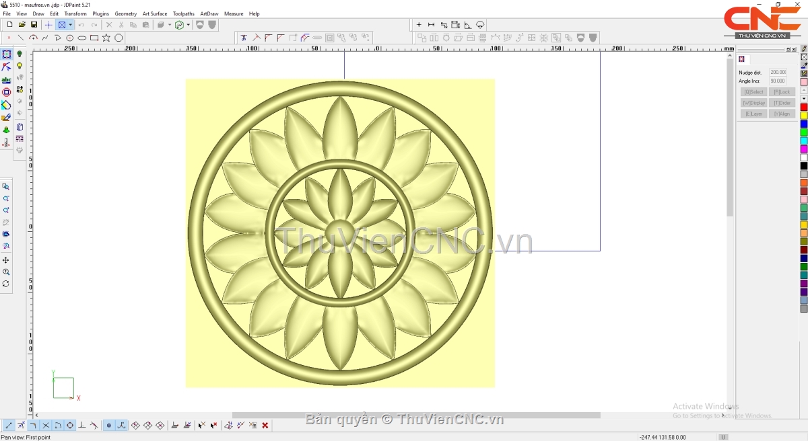808x441 pixels.
Task: Toggle the node snap button beside the dot
Action: pos(121,426)
